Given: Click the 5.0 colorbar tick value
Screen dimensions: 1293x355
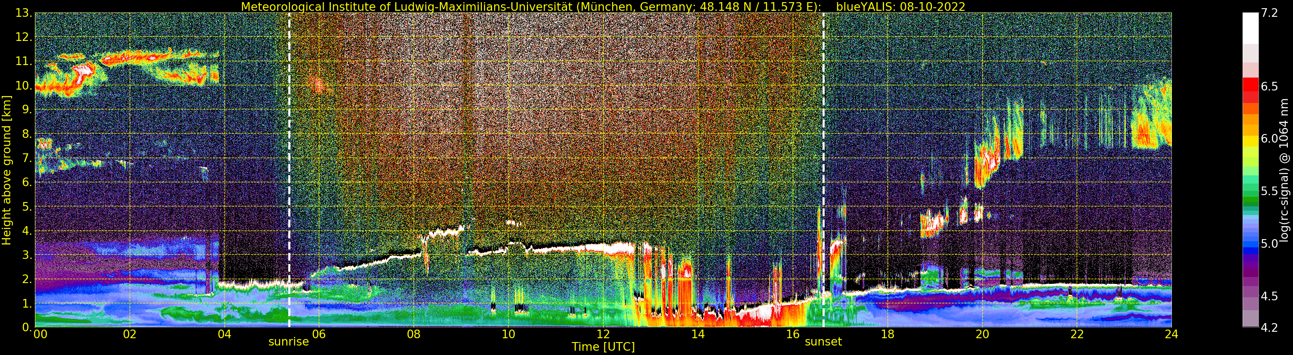Looking at the screenshot, I should [x=1269, y=244].
